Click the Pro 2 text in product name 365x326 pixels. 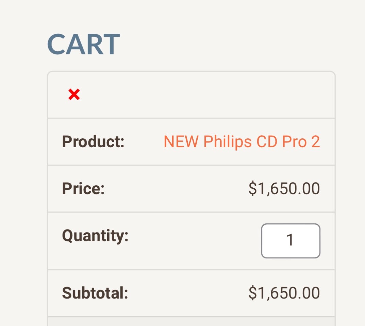click(301, 141)
